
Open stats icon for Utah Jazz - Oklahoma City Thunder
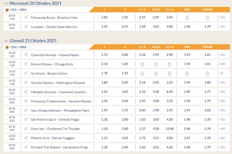pos(26,129)
